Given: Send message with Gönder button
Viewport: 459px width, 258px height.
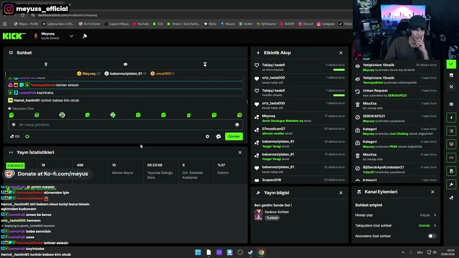Looking at the screenshot, I should [x=234, y=137].
